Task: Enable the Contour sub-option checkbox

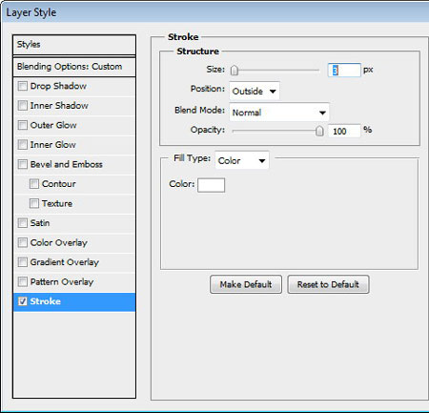Action: point(34,184)
